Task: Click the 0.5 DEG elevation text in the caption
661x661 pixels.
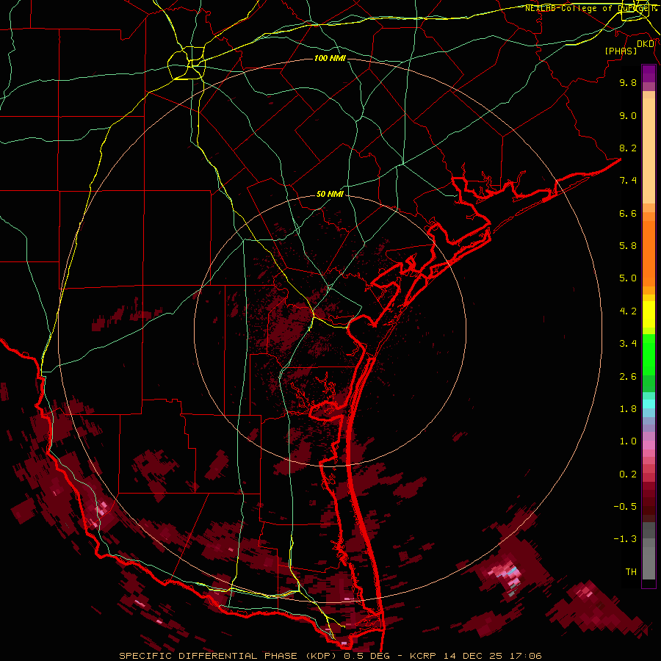Action: pyautogui.click(x=366, y=656)
